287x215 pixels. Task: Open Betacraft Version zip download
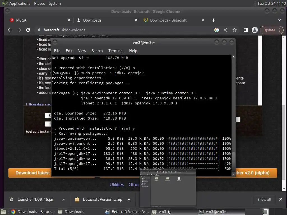tap(102, 199)
